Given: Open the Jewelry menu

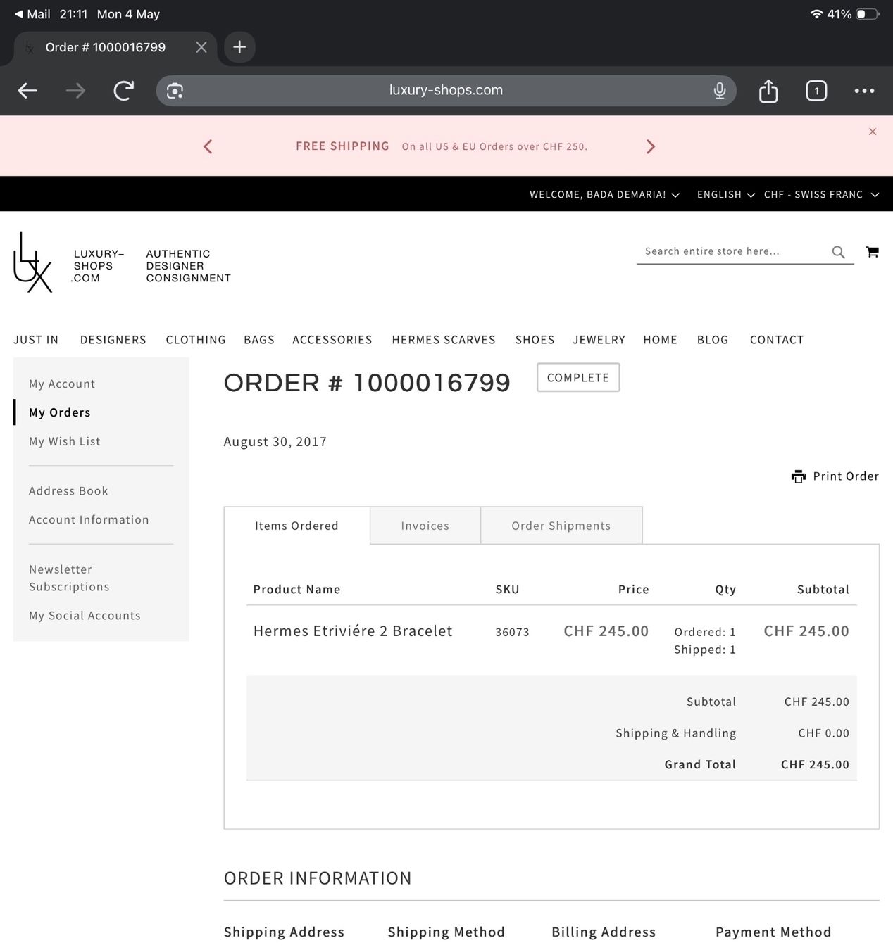Looking at the screenshot, I should tap(599, 340).
